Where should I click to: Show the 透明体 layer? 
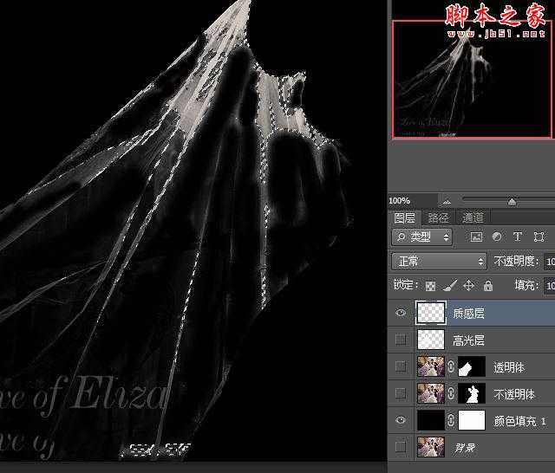(x=401, y=366)
